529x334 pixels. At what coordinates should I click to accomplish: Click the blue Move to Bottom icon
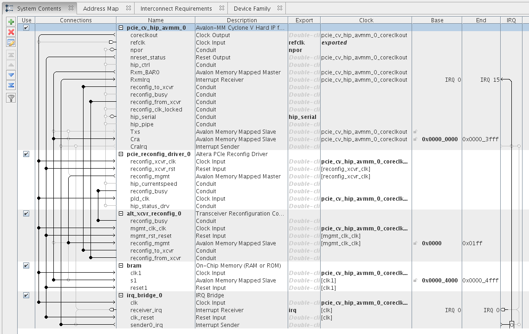(11, 85)
